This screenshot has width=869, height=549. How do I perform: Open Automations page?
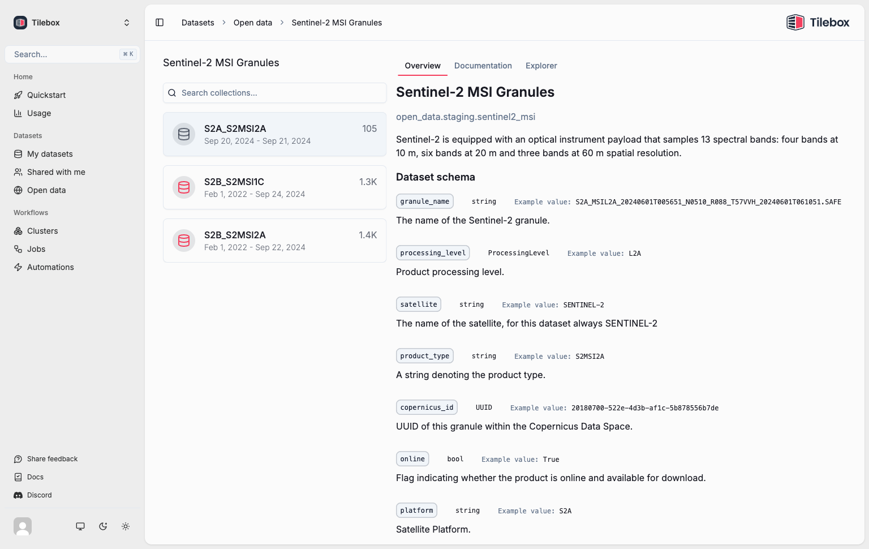tap(50, 267)
